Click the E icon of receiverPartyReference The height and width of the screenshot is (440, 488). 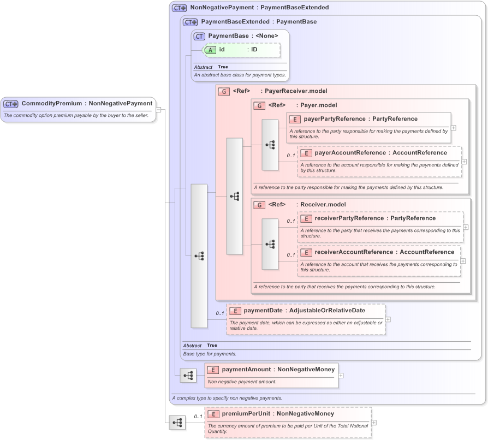point(306,219)
